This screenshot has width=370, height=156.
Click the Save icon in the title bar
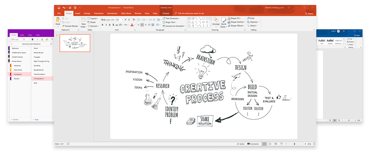[59, 7]
